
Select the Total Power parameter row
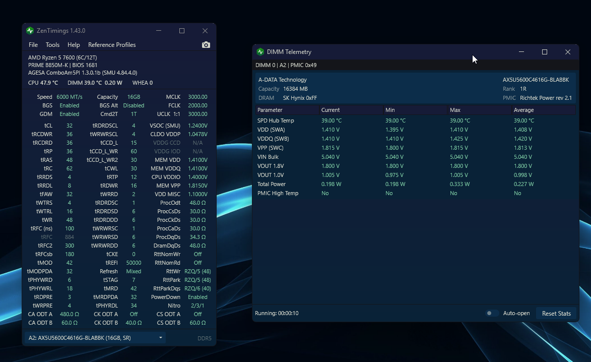click(415, 184)
